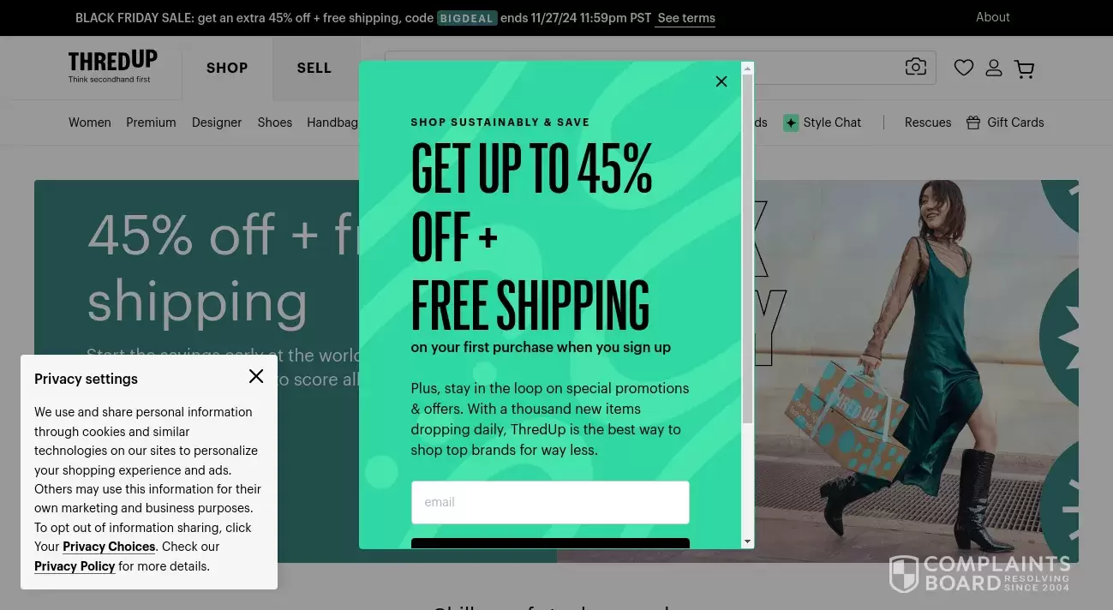1113x610 pixels.
Task: Open the Designer category menu
Action: 217,123
